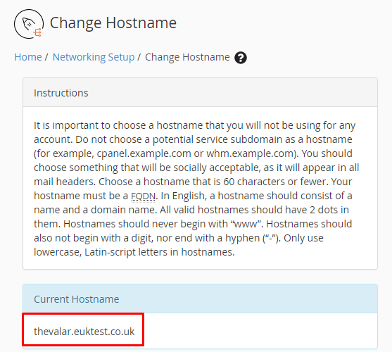Click the Instructions panel header
This screenshot has height=352, width=392.
(200, 92)
